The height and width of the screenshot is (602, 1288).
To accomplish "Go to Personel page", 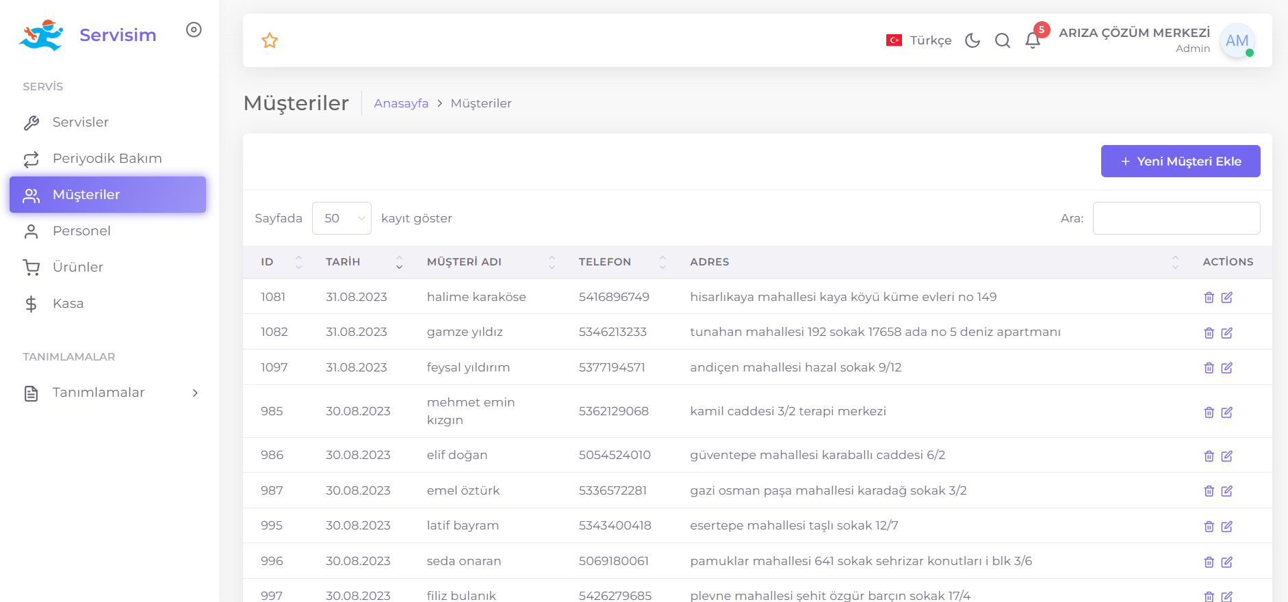I will pos(107,231).
